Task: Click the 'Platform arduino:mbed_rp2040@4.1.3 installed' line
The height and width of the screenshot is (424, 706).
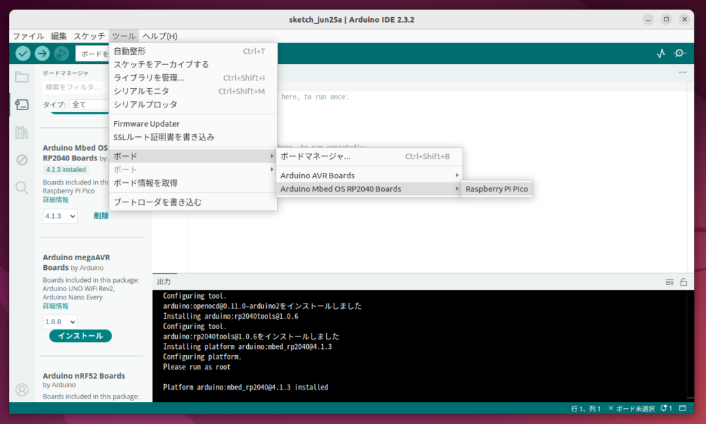Action: (245, 387)
